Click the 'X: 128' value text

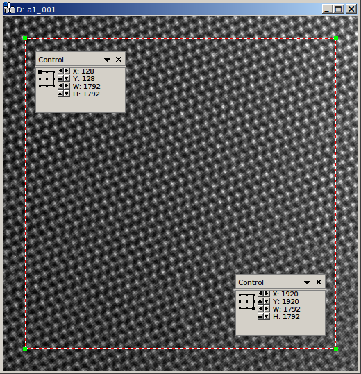83,71
